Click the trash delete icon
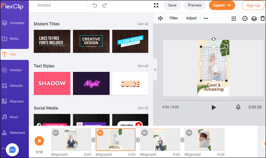Screen dimensions: 266x158 263,18
